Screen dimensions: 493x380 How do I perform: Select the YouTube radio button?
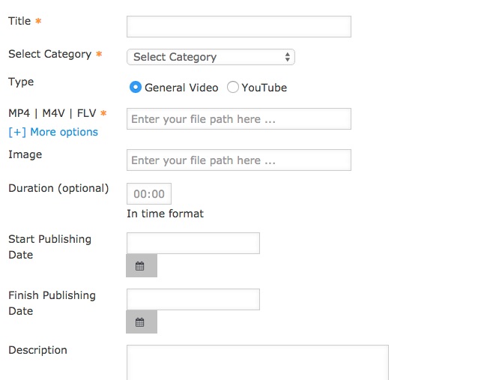[233, 87]
